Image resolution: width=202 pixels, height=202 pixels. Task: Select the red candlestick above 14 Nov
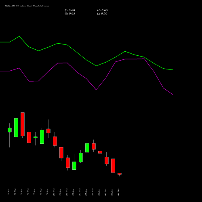pos(29,137)
